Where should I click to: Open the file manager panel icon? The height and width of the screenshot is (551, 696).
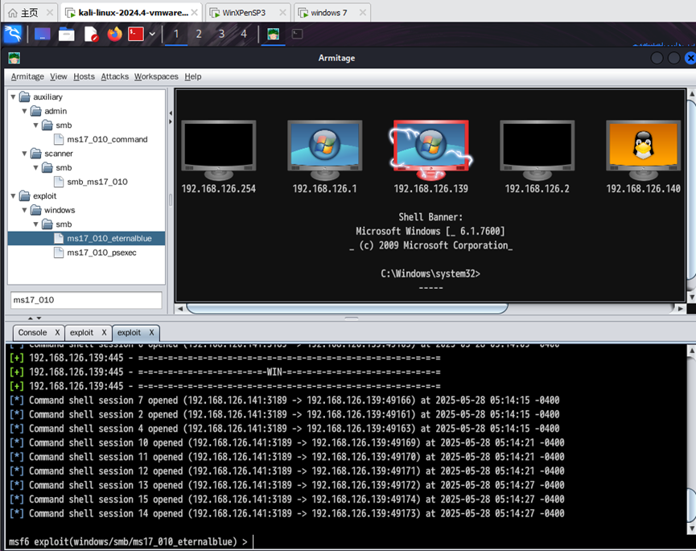66,34
